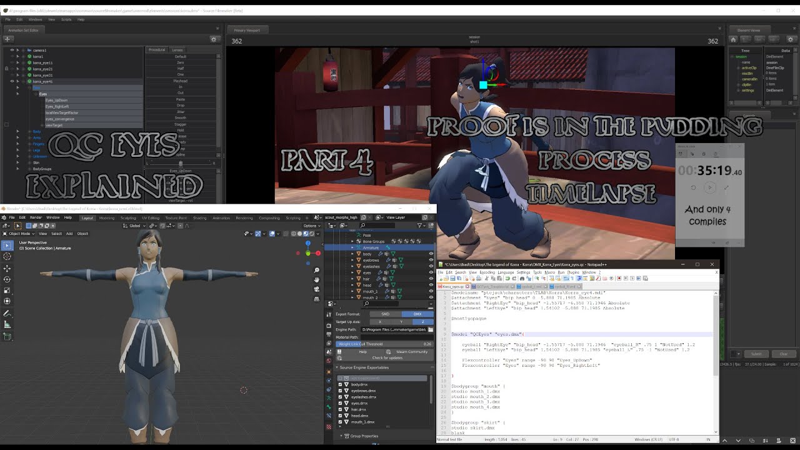Select Eyes_UpDown control in SFM tree
The image size is (800, 450).
click(56, 100)
